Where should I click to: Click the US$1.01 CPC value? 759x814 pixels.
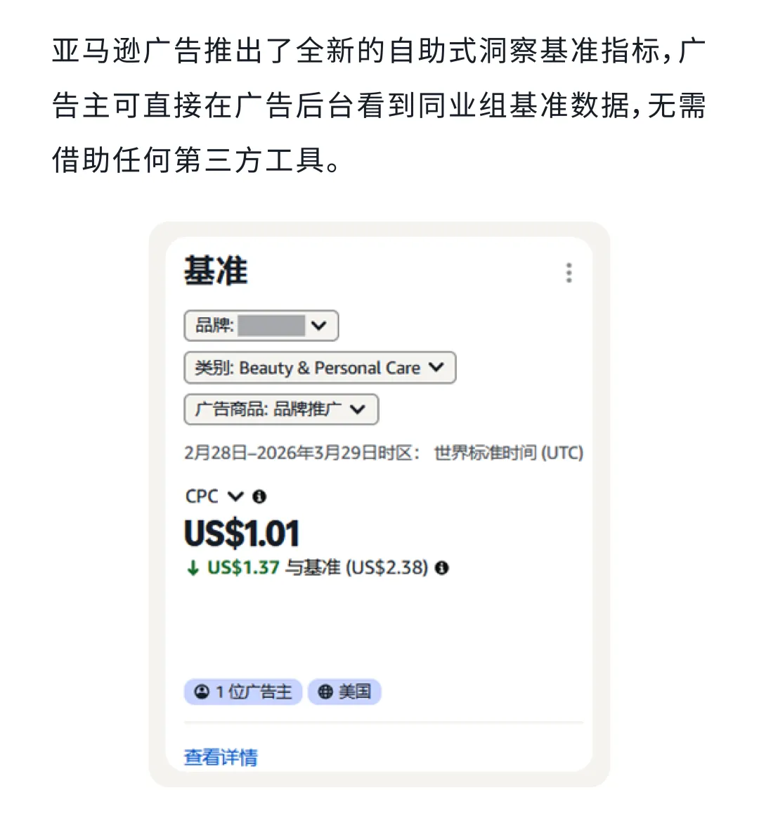pos(242,534)
